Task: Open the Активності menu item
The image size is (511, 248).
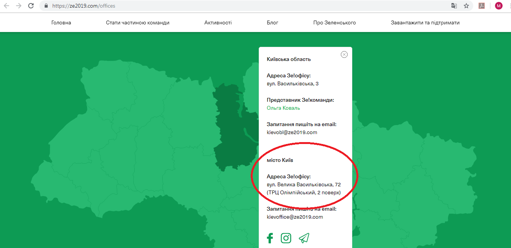Action: coord(218,22)
